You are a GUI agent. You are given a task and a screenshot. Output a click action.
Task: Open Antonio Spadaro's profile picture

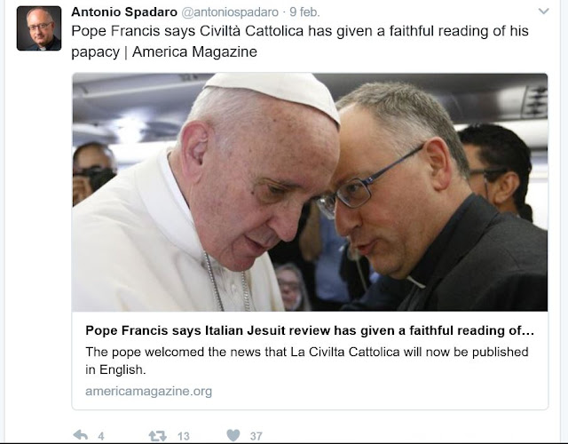click(39, 28)
